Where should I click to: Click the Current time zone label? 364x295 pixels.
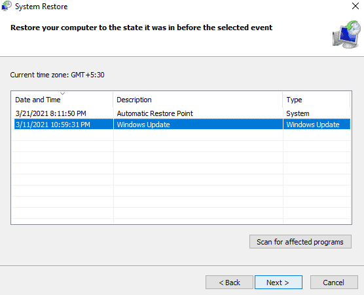57,75
